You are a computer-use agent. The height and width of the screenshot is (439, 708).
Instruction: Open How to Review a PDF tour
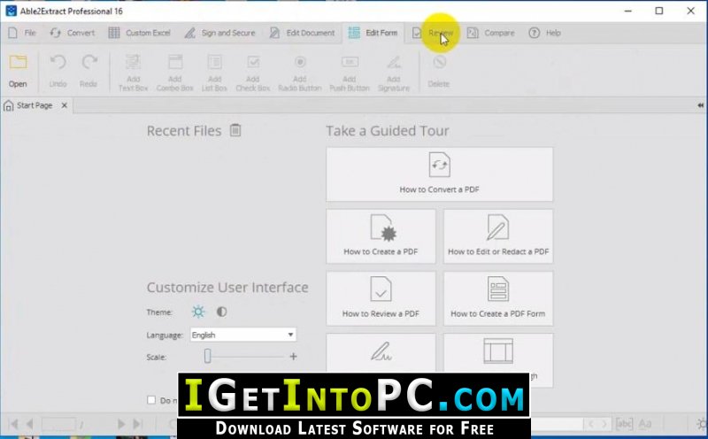[x=381, y=298]
